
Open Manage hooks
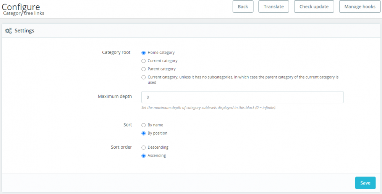[x=359, y=6]
